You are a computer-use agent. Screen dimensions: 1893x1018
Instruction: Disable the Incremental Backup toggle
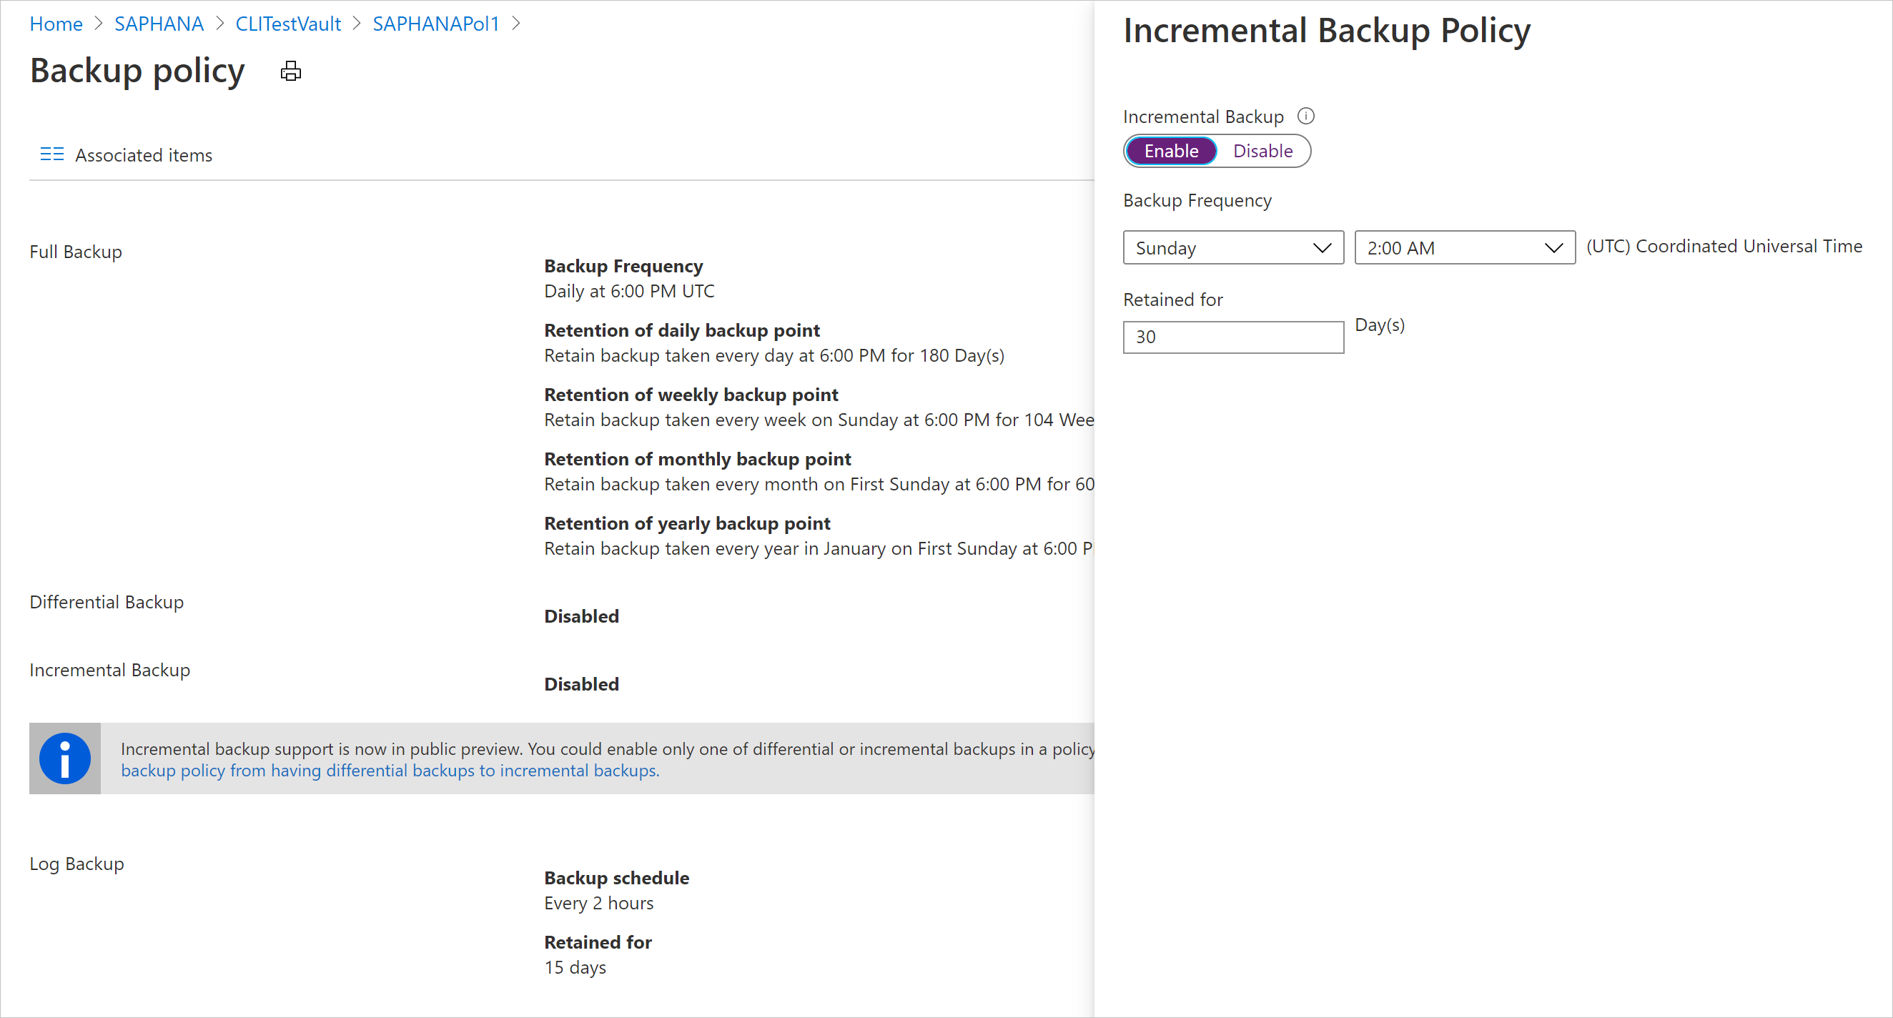coord(1260,150)
